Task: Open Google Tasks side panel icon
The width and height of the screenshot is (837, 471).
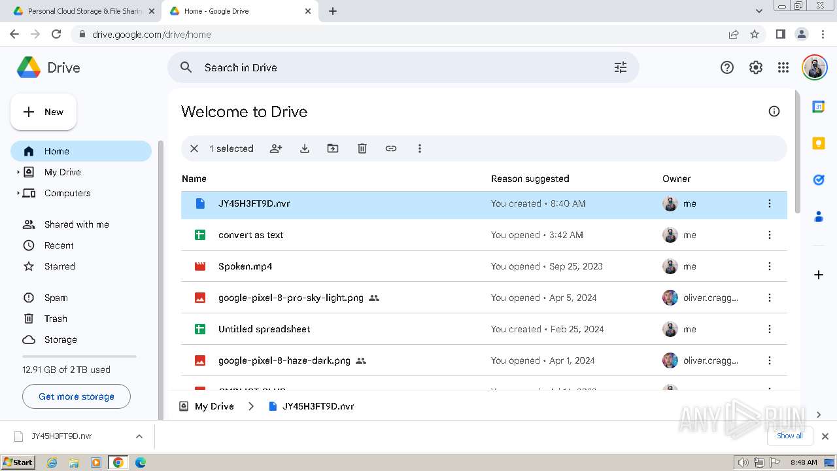Action: pos(819,180)
